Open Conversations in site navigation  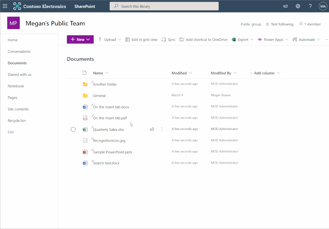[x=19, y=51]
